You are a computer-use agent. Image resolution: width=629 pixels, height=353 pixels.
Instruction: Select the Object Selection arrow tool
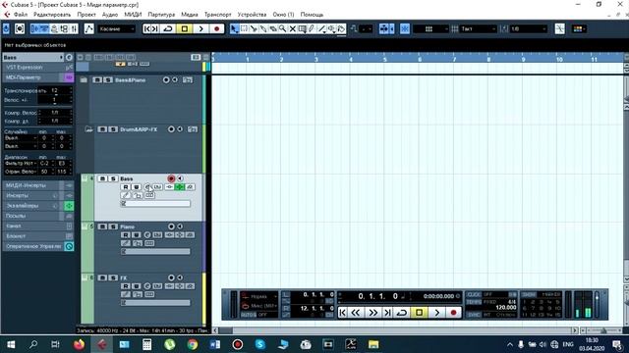[234, 28]
